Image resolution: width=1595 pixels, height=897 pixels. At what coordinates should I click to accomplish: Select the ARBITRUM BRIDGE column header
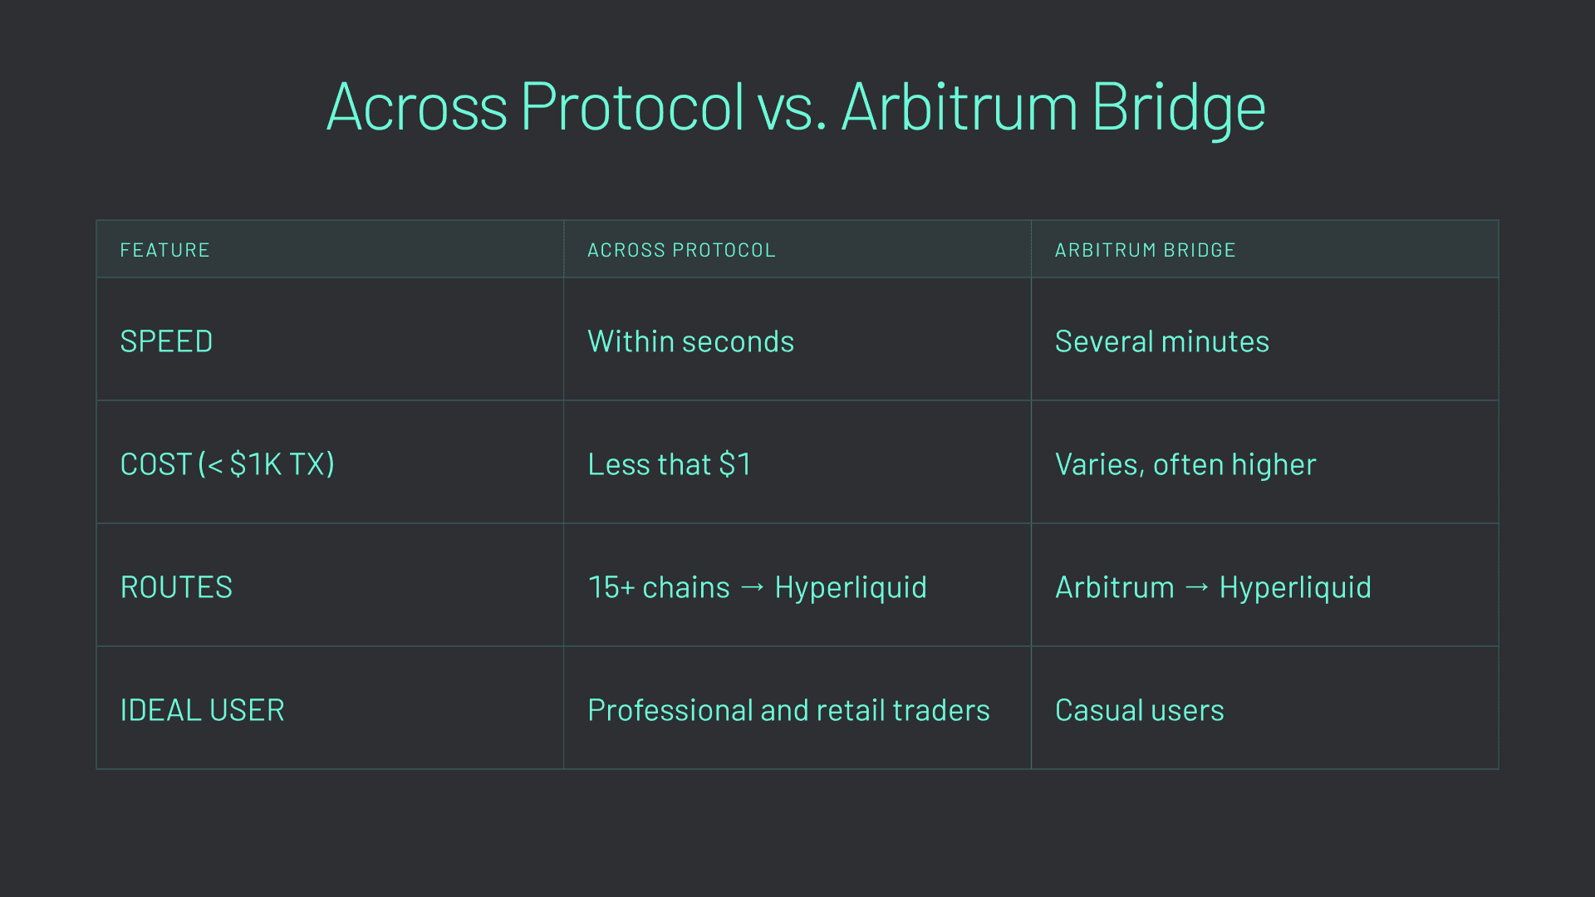1145,250
